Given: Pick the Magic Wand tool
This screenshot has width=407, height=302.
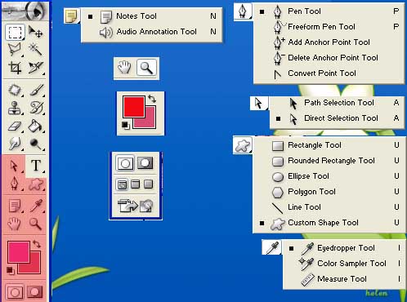Looking at the screenshot, I should coord(35,50).
